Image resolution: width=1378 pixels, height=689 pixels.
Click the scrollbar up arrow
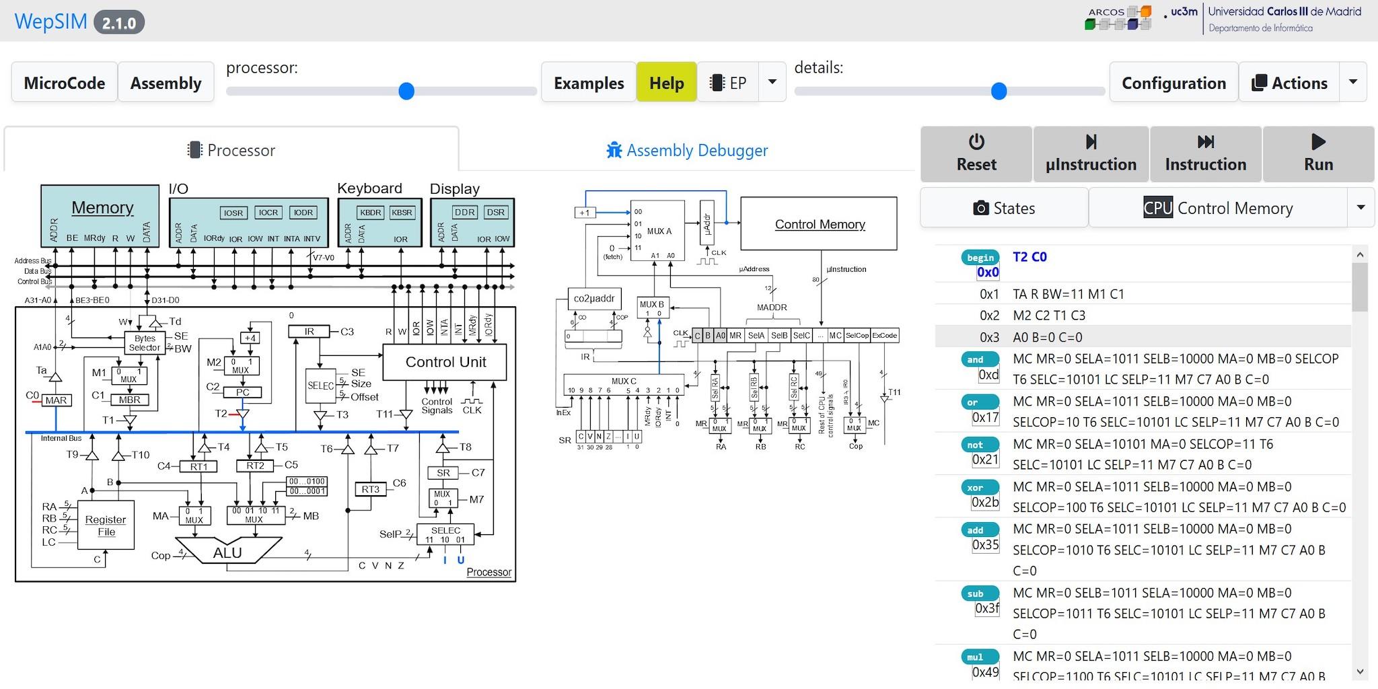click(1360, 254)
